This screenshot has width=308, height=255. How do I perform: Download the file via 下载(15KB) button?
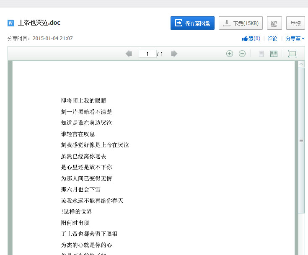tap(241, 23)
